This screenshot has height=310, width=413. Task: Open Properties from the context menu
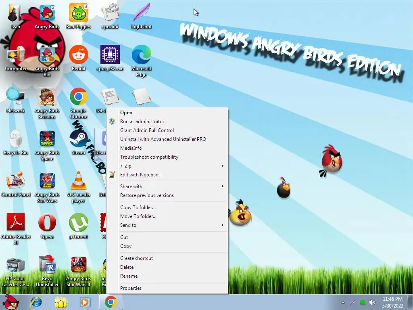[167, 288]
